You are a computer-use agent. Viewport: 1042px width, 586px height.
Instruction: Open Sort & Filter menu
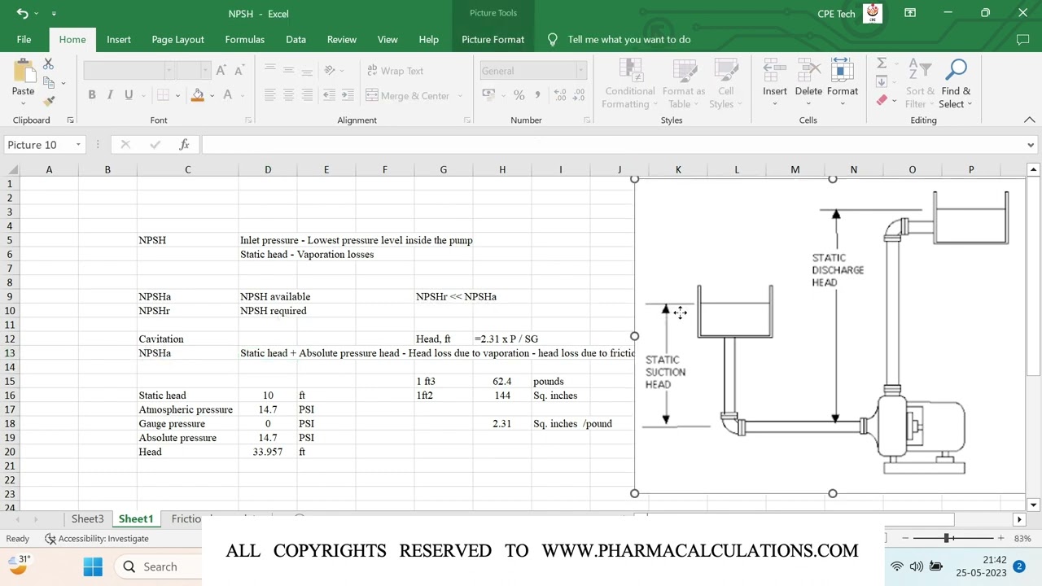[920, 84]
